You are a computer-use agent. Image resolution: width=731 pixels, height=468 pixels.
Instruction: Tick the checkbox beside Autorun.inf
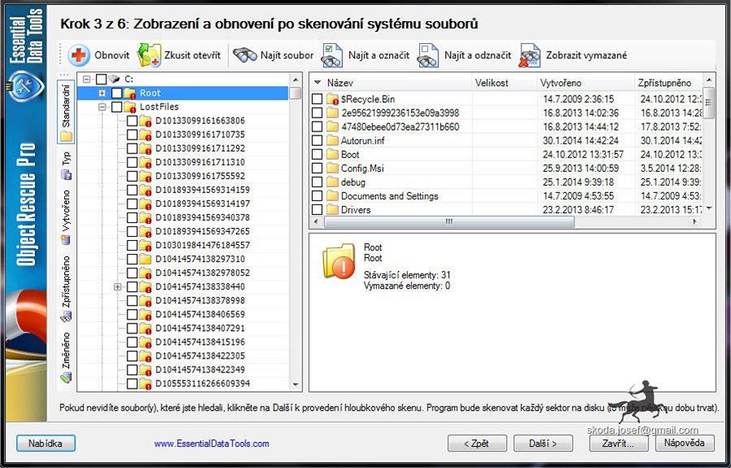click(317, 141)
